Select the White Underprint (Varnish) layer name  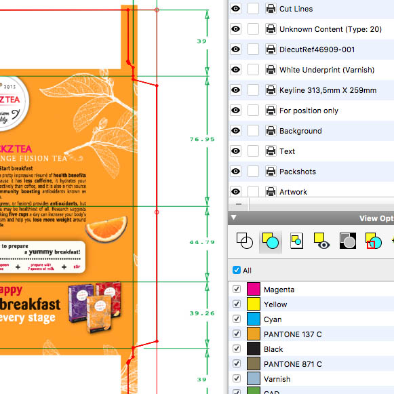[327, 70]
